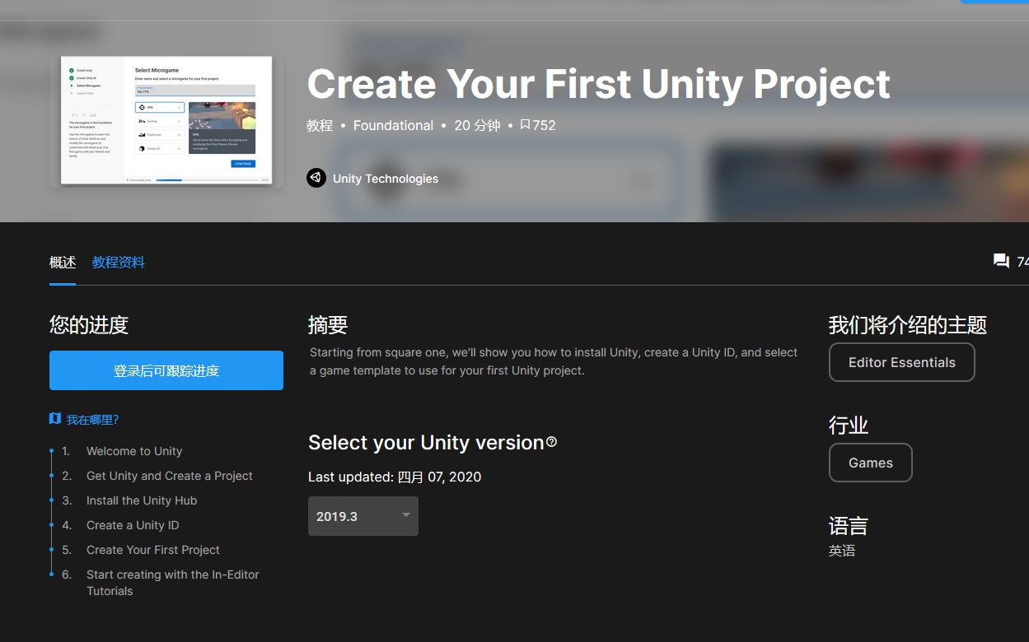This screenshot has height=642, width=1029.
Task: Open the comments speech bubble icon
Action: click(1001, 261)
